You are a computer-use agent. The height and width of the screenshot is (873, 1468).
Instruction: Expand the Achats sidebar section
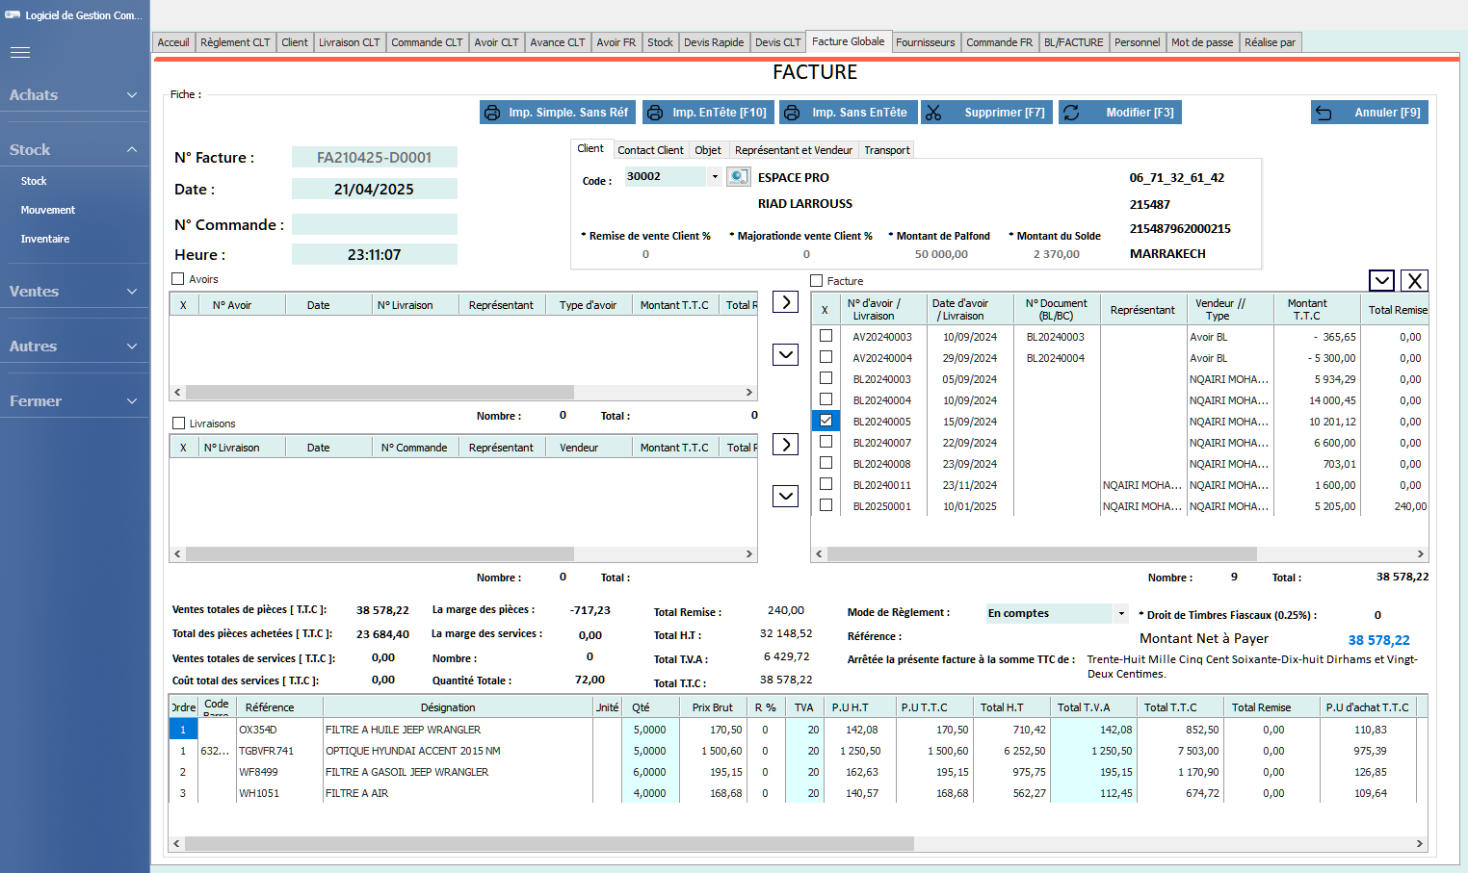point(74,95)
